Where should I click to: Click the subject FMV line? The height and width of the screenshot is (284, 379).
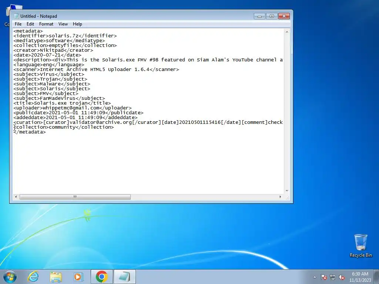(46, 94)
